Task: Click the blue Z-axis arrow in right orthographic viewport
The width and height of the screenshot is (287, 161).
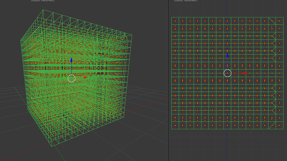Action: [x=228, y=55]
